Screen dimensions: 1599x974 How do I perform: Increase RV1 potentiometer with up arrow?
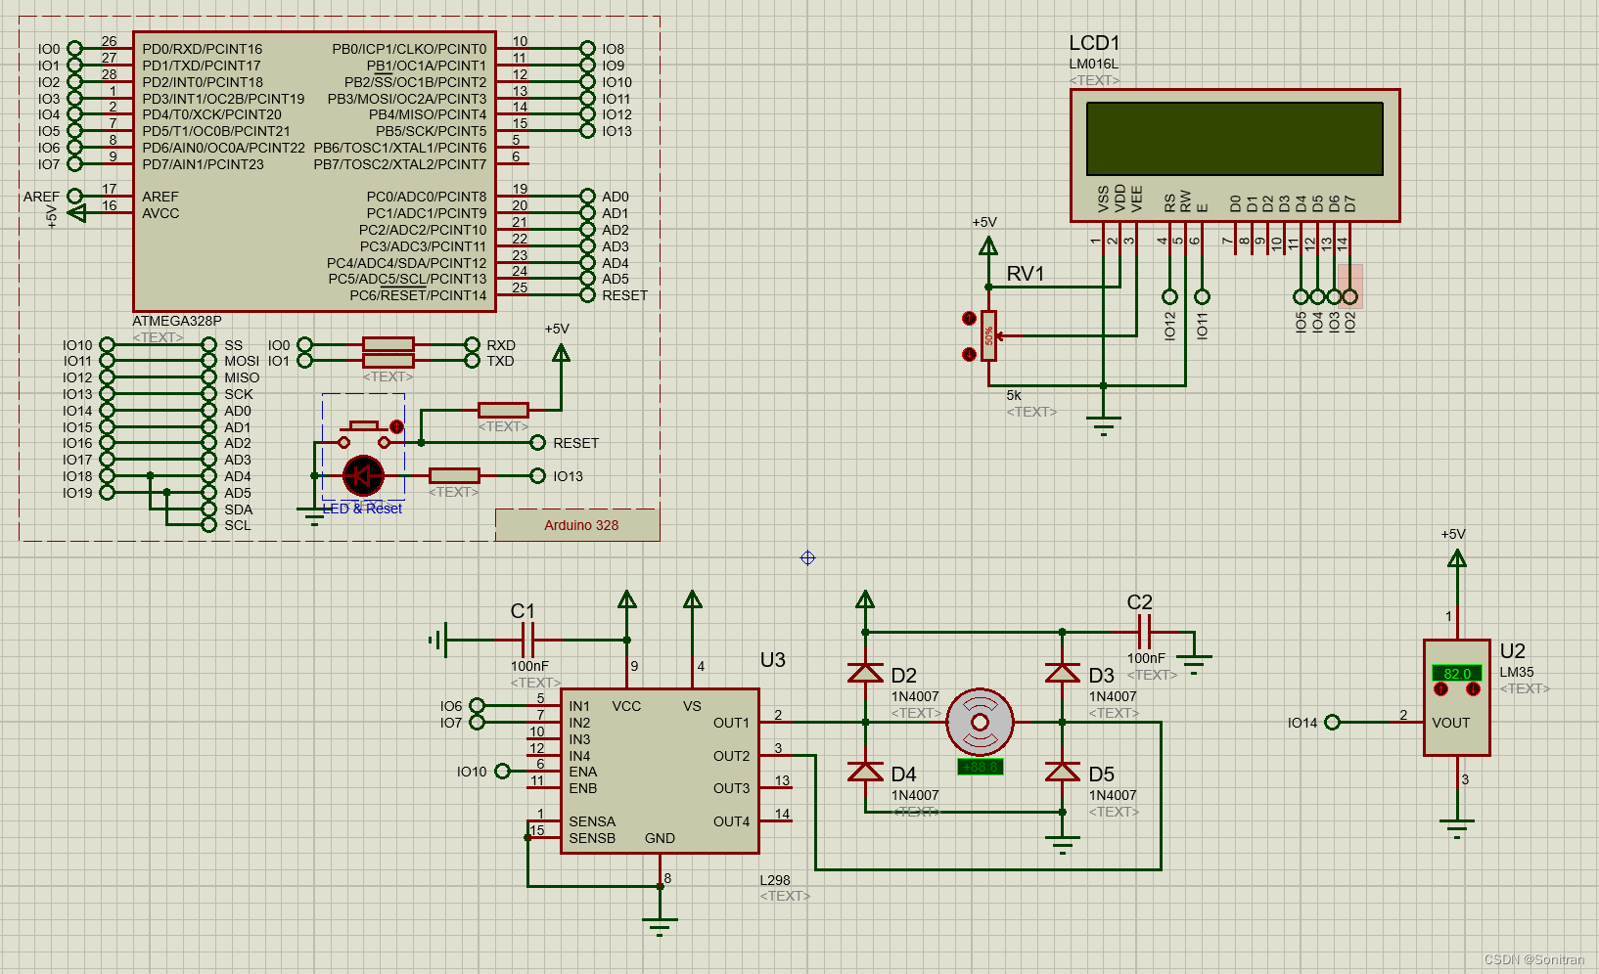969,319
